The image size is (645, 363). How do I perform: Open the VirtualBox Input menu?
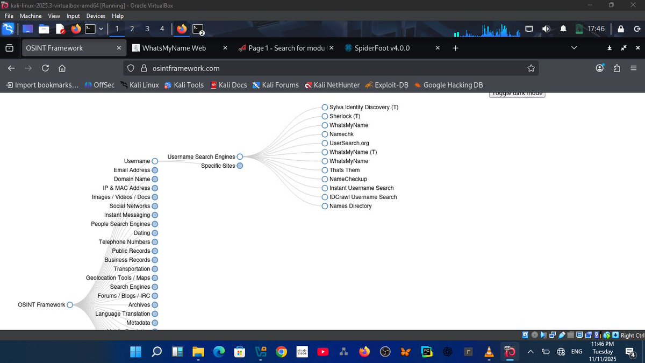click(73, 16)
